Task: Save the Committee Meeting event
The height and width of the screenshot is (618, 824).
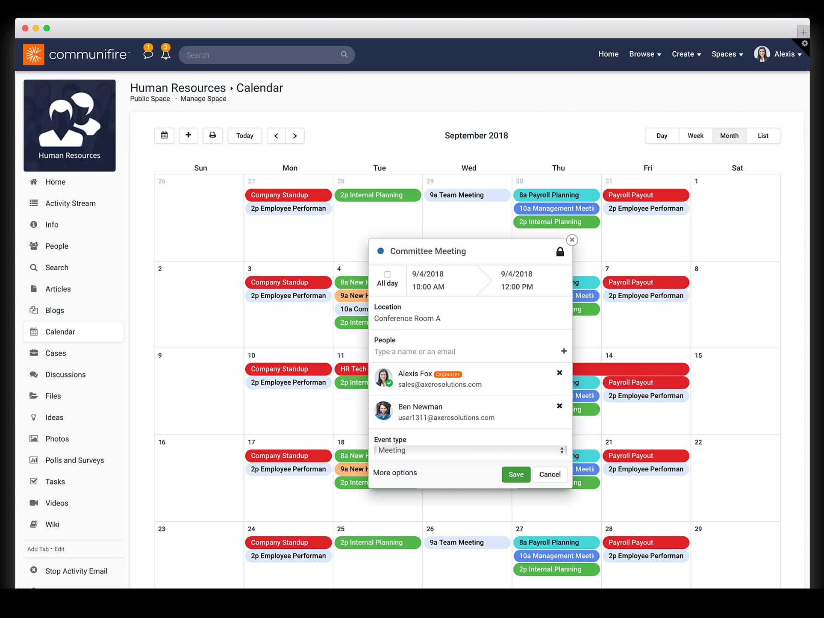Action: coord(515,474)
